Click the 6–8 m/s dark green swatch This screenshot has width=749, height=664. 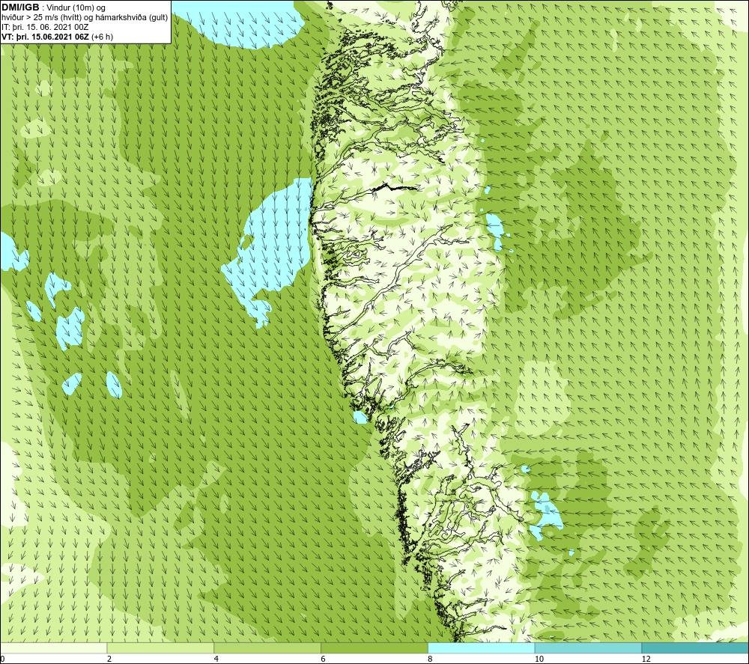pyautogui.click(x=374, y=648)
